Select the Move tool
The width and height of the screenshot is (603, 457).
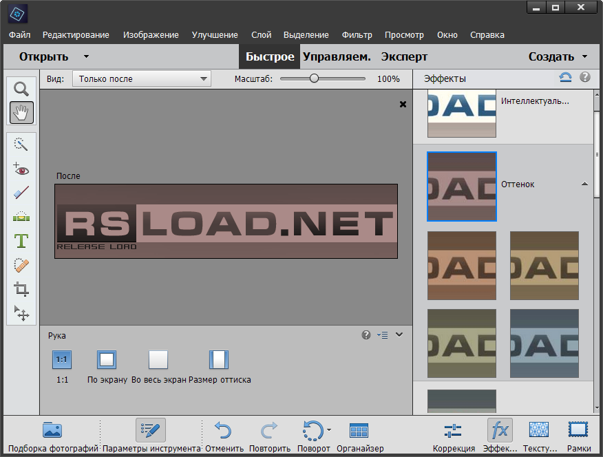point(21,313)
